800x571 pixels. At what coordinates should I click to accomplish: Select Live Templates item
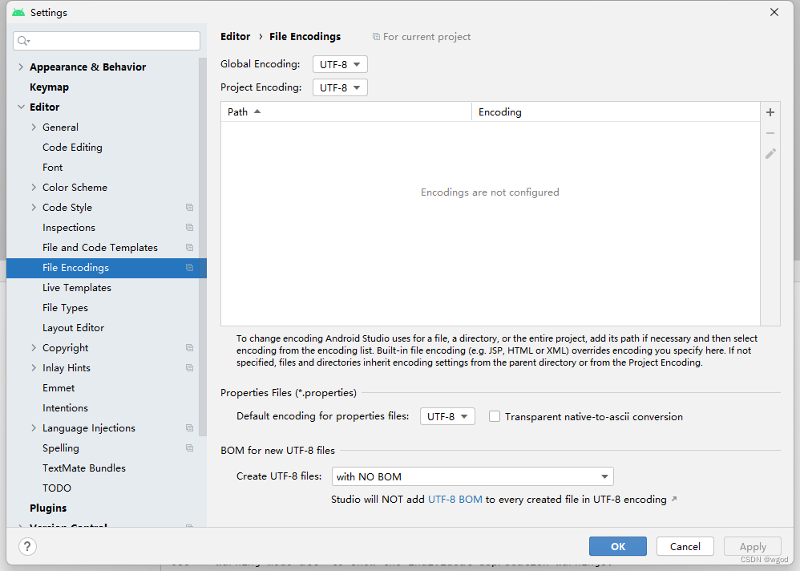(x=76, y=287)
